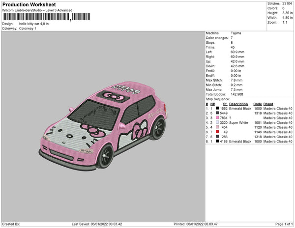Click the 'Printed: 06/01/2022 00.03.47' footer text
The height and width of the screenshot is (228, 295).
(196, 224)
